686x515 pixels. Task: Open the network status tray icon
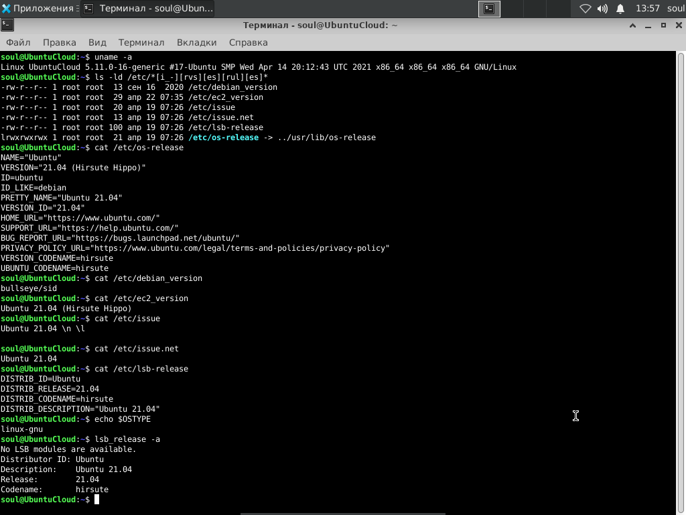click(585, 8)
